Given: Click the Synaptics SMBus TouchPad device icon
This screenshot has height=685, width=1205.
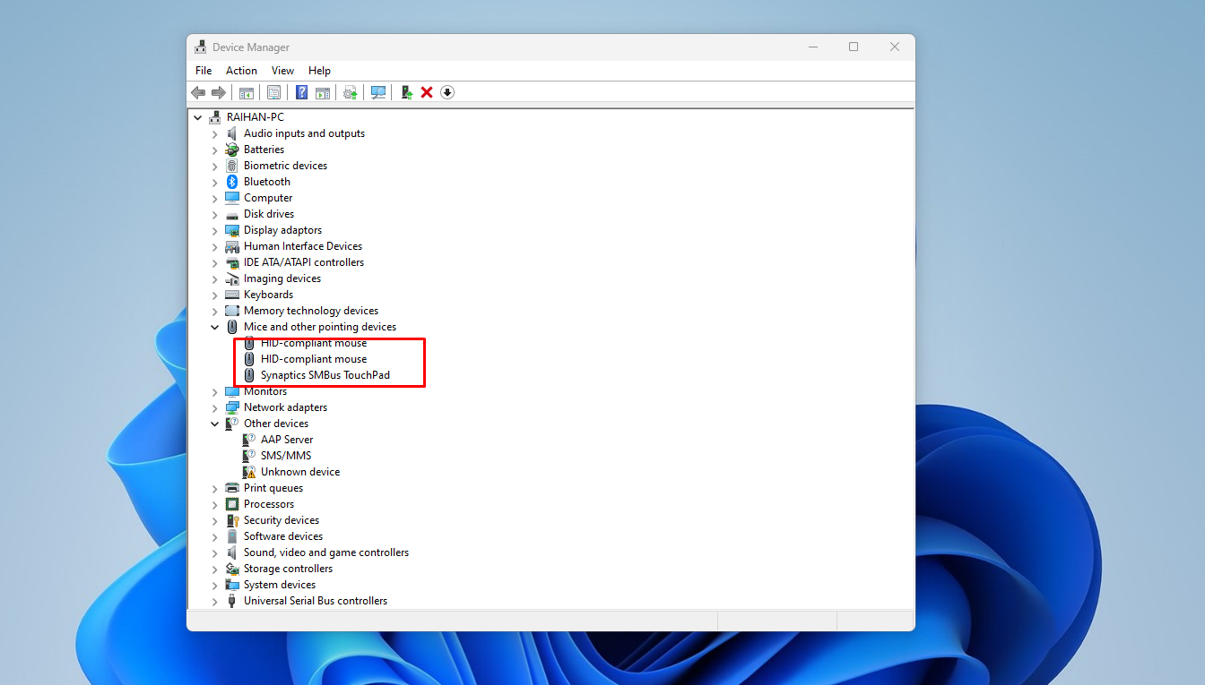Looking at the screenshot, I should [249, 375].
